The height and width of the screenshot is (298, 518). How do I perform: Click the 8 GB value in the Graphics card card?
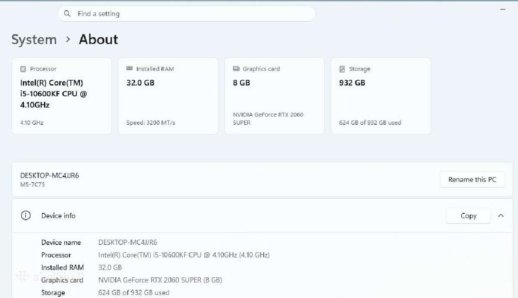click(x=242, y=82)
